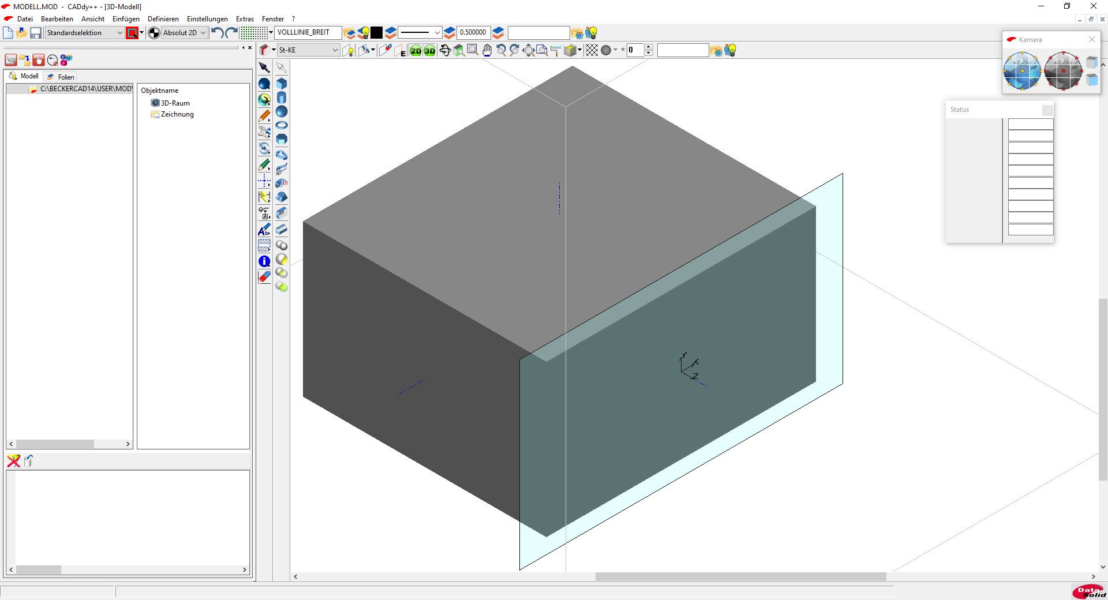Open the Absolut 2D dropdown
Image resolution: width=1108 pixels, height=600 pixels.
185,33
